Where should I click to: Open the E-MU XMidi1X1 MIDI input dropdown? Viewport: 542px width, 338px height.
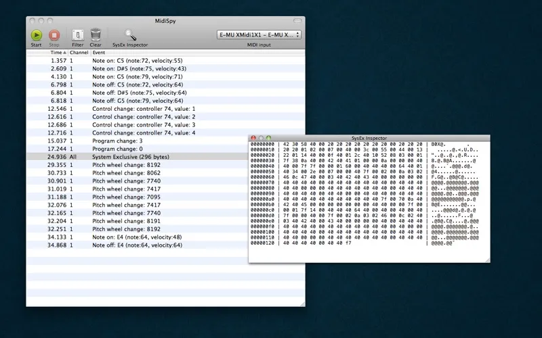click(259, 34)
